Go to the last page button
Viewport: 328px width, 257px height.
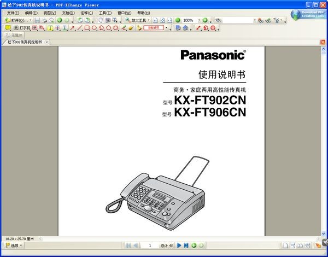pos(186,246)
